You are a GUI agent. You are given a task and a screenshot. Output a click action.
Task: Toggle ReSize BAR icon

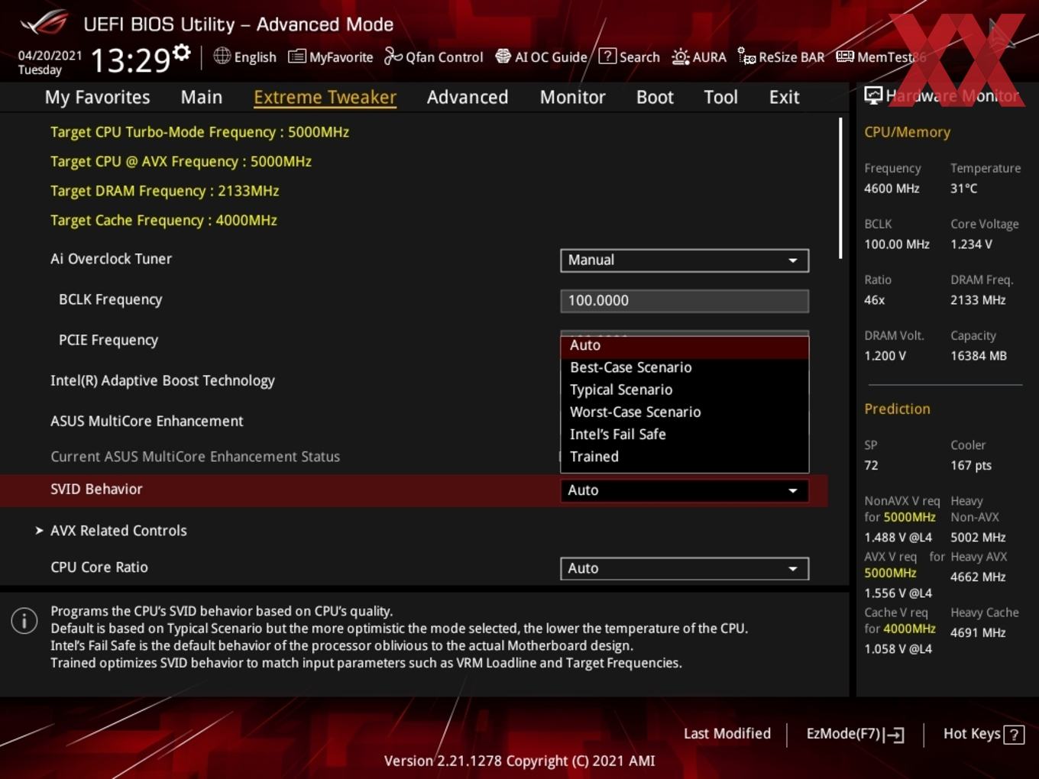pos(746,56)
